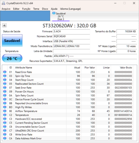
Task: Open the Disco menu
Action: [x=45, y=9]
